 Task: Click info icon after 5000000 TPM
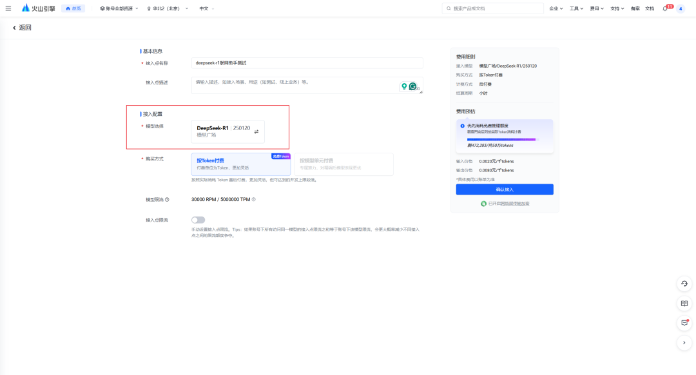253,199
